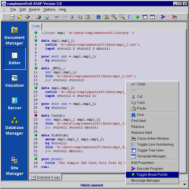Open the Database Manager sidebar panel
The width and height of the screenshot is (189, 189).
(x=15, y=126)
